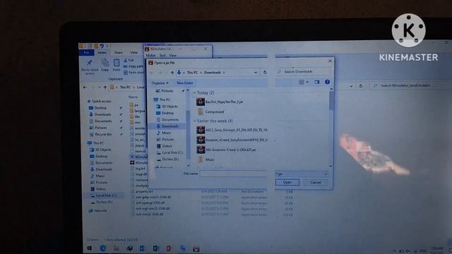Select 3D Objects in dialog tree
The height and width of the screenshot is (254, 452).
click(167, 107)
